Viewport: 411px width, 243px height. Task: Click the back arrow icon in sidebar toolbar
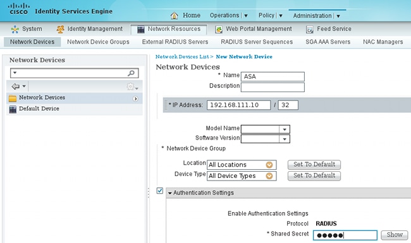15,86
